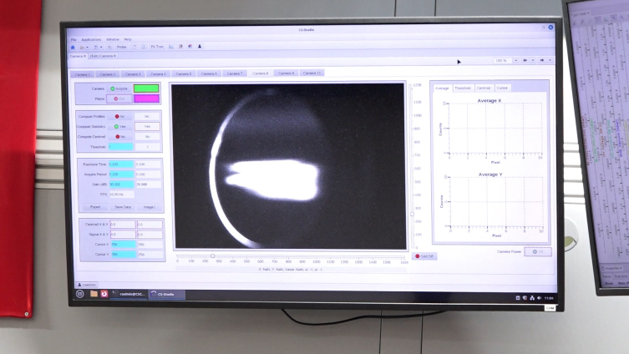Screen dimensions: 629x354
Task: Click the Exposure Time input field
Action: (121, 164)
